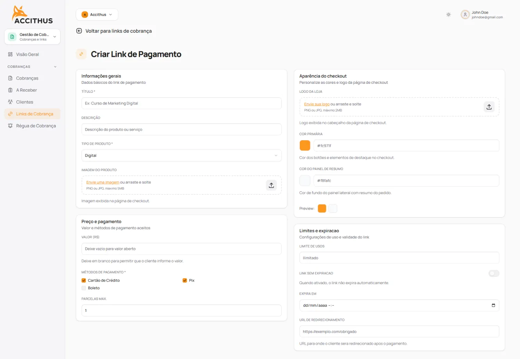Open the Accithus workspace selector
Screen dimensions: 520x359
tap(97, 15)
